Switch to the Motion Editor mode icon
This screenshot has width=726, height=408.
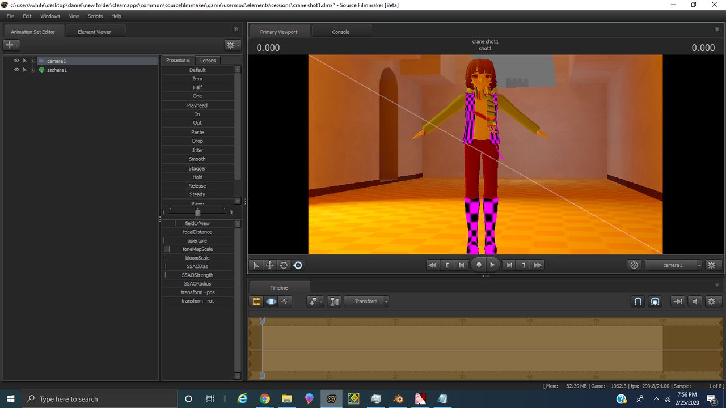pos(271,301)
